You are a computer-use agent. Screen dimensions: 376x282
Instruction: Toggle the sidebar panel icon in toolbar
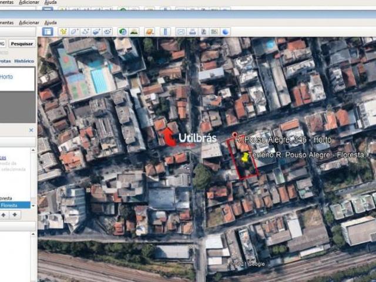tap(48, 31)
